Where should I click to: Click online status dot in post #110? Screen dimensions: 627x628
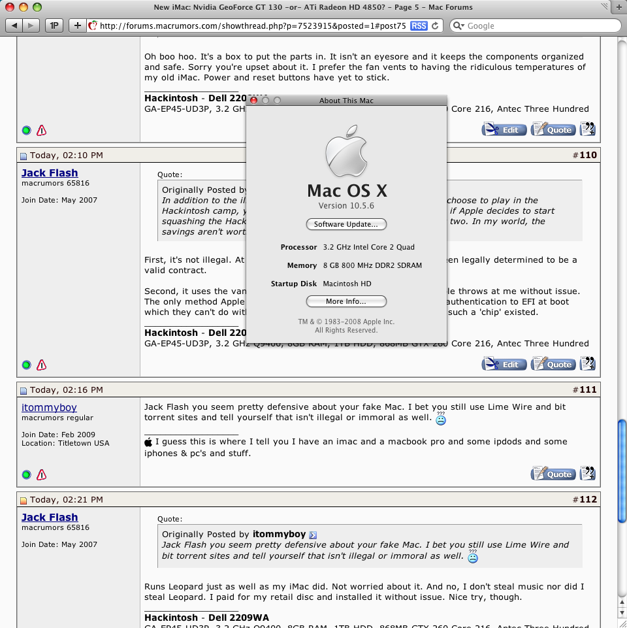point(26,365)
